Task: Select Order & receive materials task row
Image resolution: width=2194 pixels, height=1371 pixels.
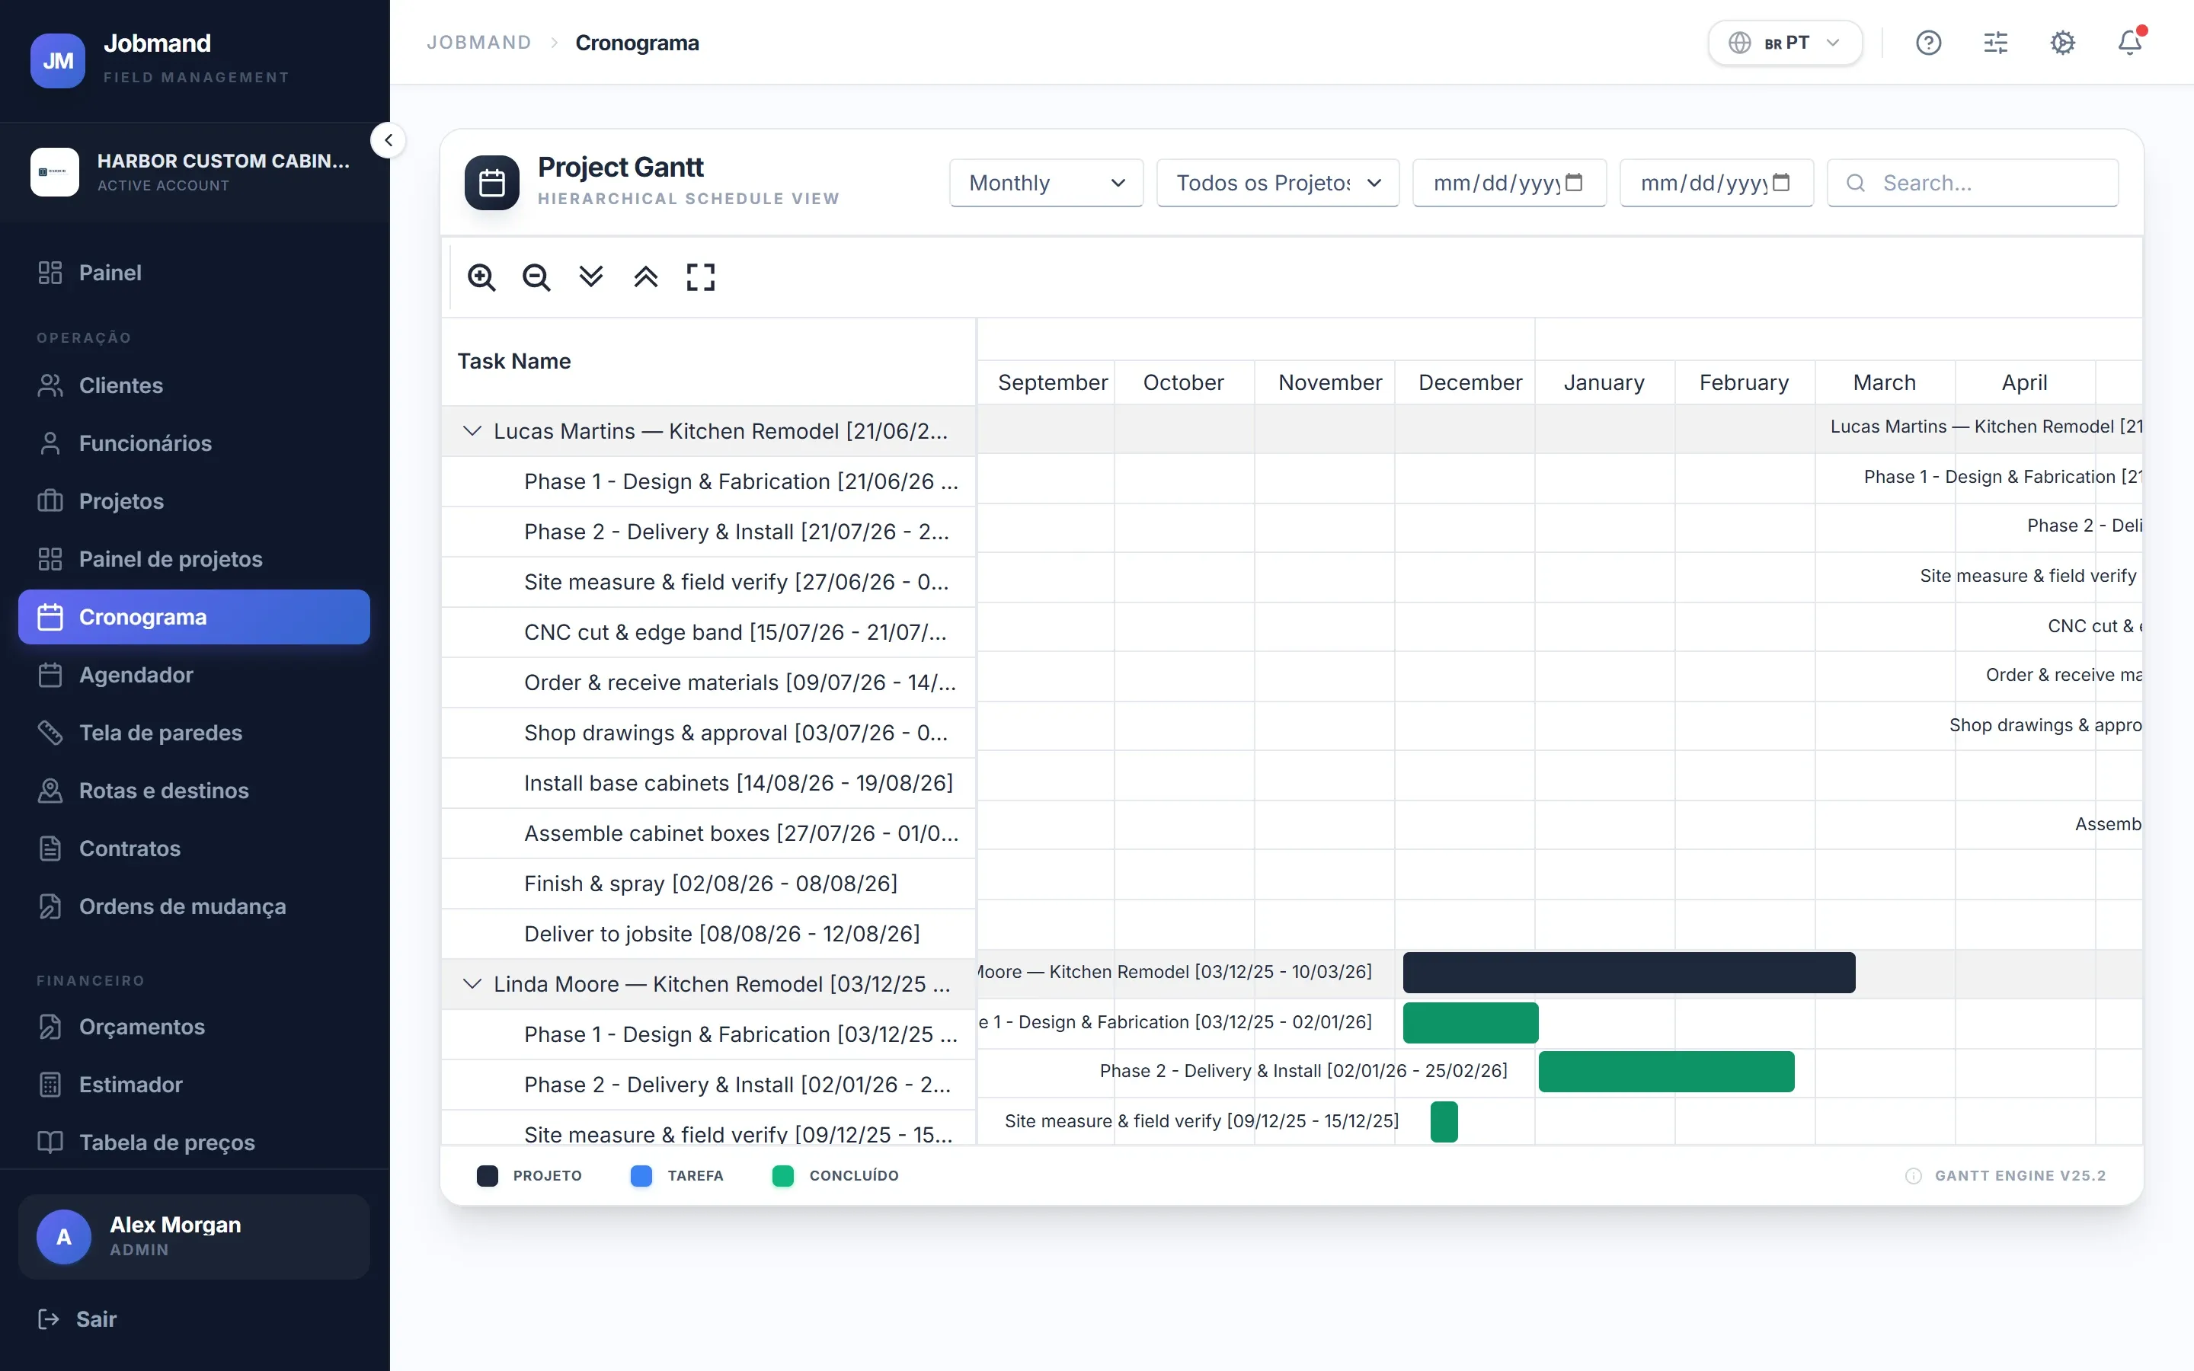Action: pos(709,682)
